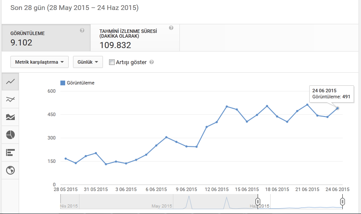Screen dimensions: 361x214
Task: Click help icon next to Artışı göster
Action: [152, 62]
